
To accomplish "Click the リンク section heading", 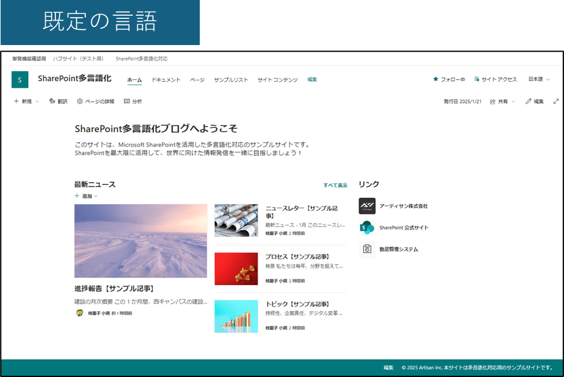I will [368, 184].
